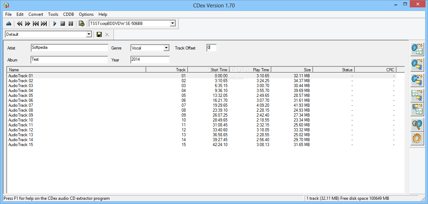Open the Edit menu
The width and height of the screenshot is (428, 204).
(20, 14)
